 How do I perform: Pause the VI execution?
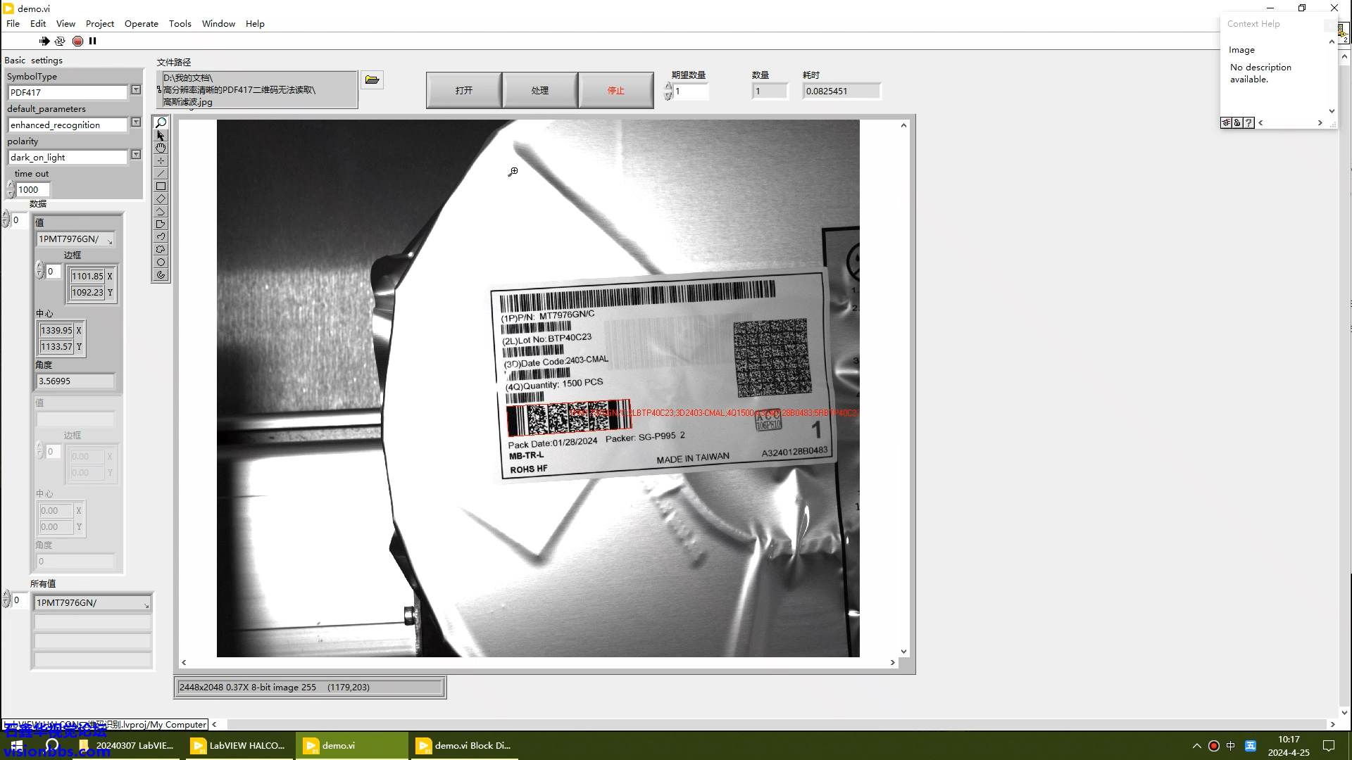(92, 41)
